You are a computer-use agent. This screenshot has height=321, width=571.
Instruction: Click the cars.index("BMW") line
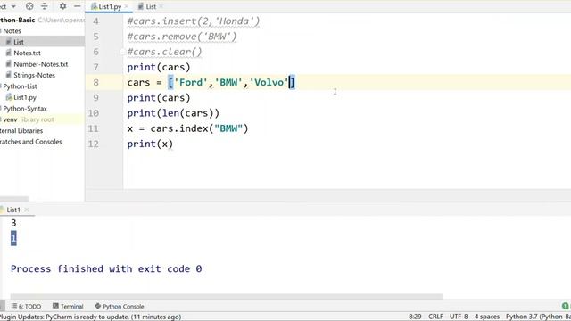coord(187,128)
